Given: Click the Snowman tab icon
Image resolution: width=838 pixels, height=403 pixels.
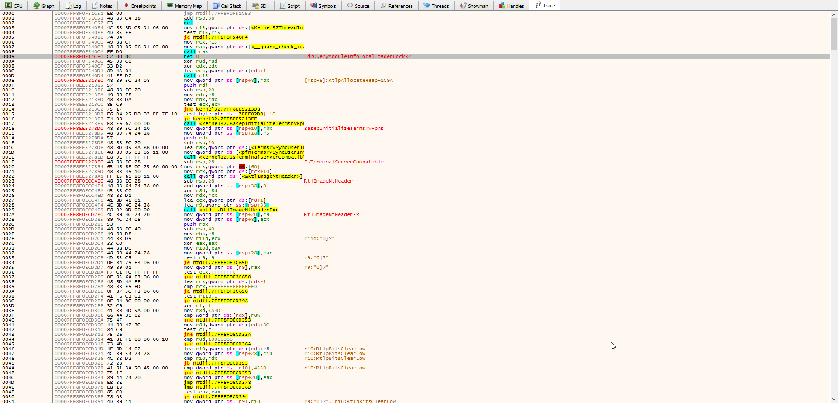Looking at the screenshot, I should tap(463, 6).
